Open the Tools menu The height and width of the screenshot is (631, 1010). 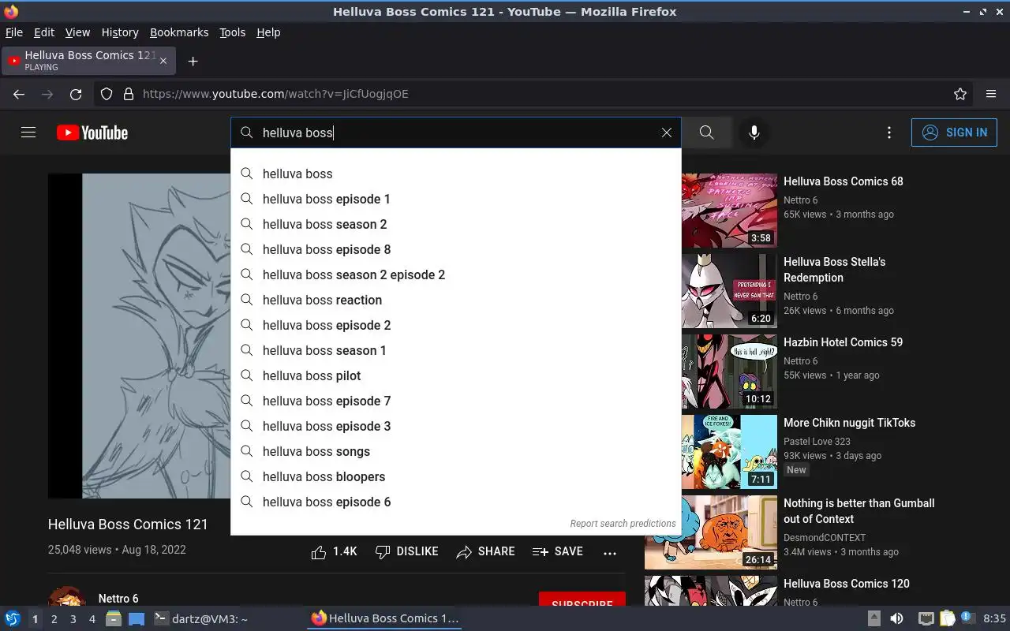click(232, 32)
